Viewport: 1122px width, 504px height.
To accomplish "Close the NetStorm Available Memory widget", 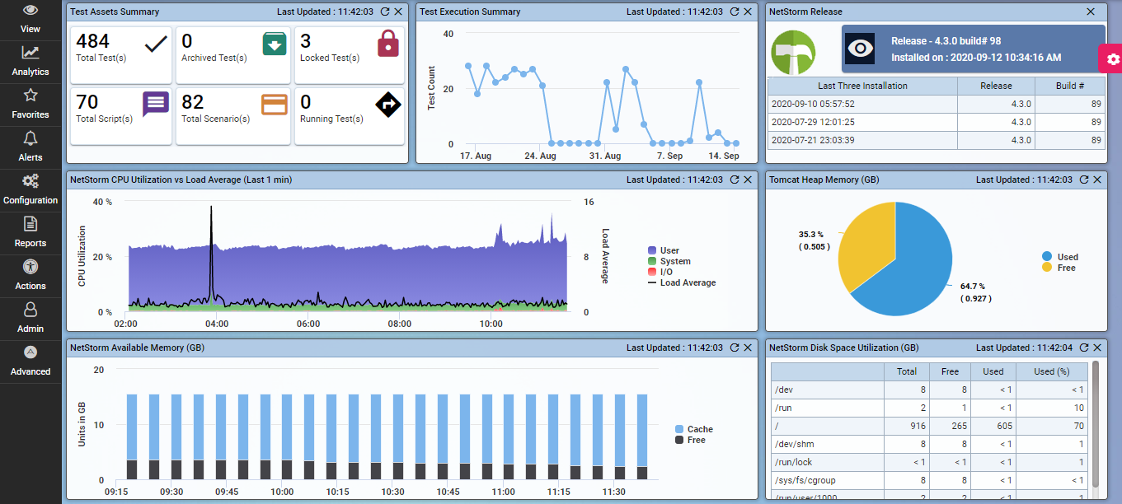I will tap(748, 348).
